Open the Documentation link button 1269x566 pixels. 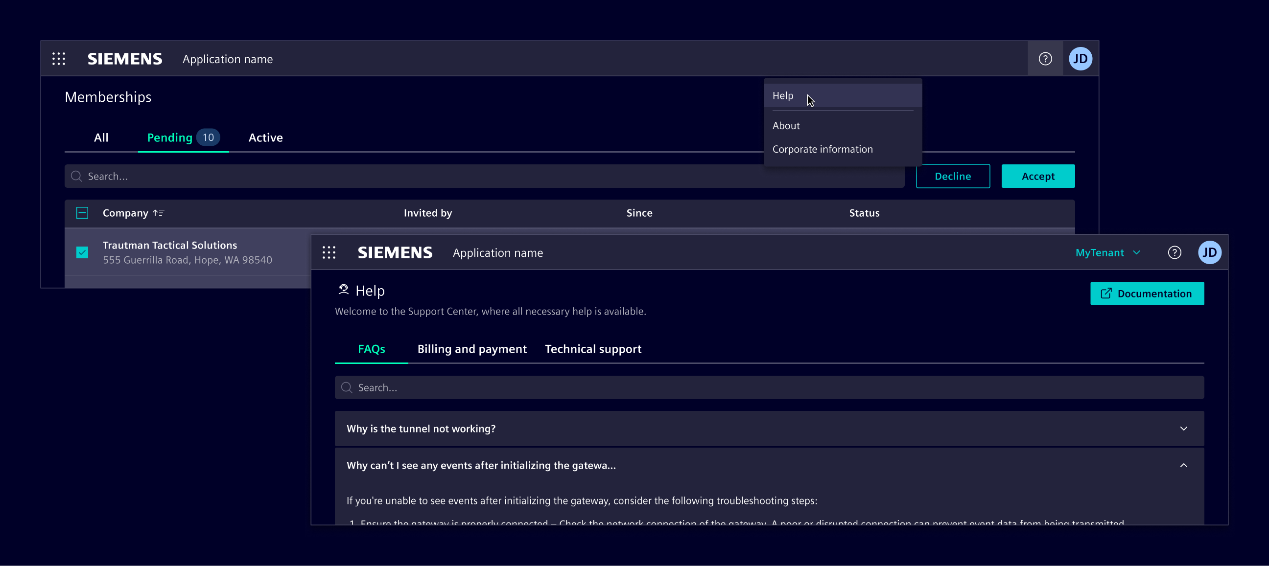1146,294
